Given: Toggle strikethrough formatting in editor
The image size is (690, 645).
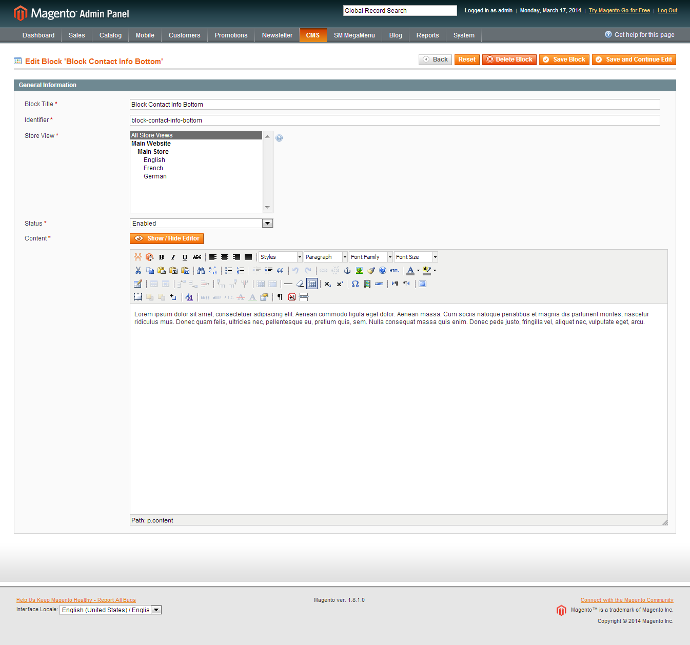Looking at the screenshot, I should tap(197, 257).
